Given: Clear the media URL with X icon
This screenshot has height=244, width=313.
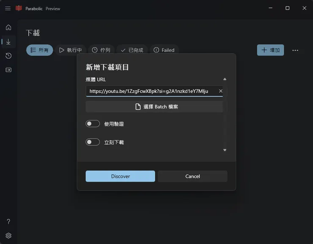Looking at the screenshot, I should point(220,91).
